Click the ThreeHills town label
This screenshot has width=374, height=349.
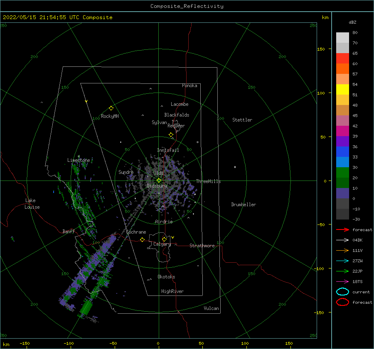(209, 181)
